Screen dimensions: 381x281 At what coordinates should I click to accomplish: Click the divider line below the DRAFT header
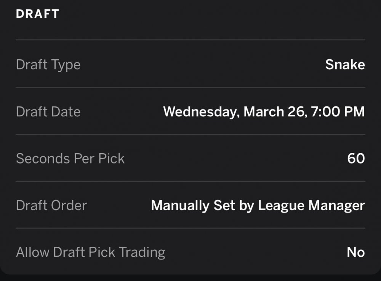[190, 40]
